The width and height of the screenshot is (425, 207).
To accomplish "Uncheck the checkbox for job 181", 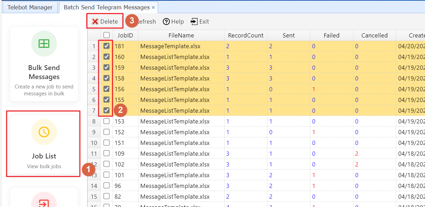I will [x=107, y=46].
